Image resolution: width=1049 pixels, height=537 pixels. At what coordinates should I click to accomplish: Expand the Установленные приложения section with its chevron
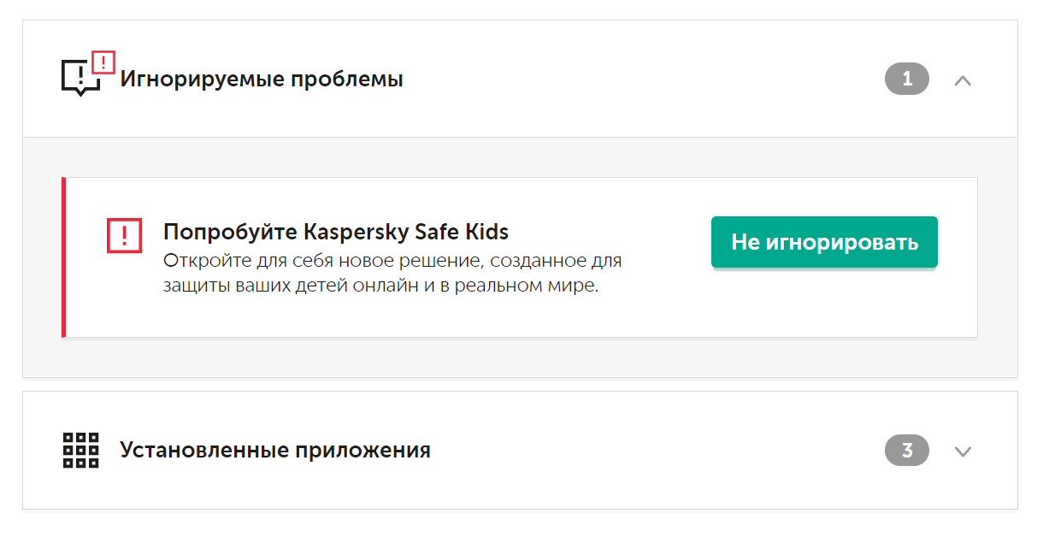pyautogui.click(x=963, y=451)
